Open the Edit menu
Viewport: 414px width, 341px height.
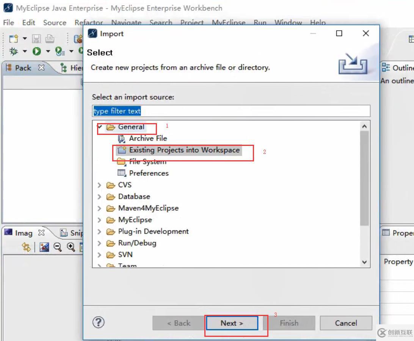[x=28, y=23]
